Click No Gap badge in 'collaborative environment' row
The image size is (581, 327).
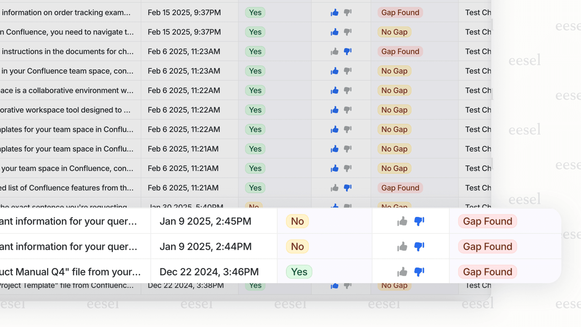click(x=394, y=90)
